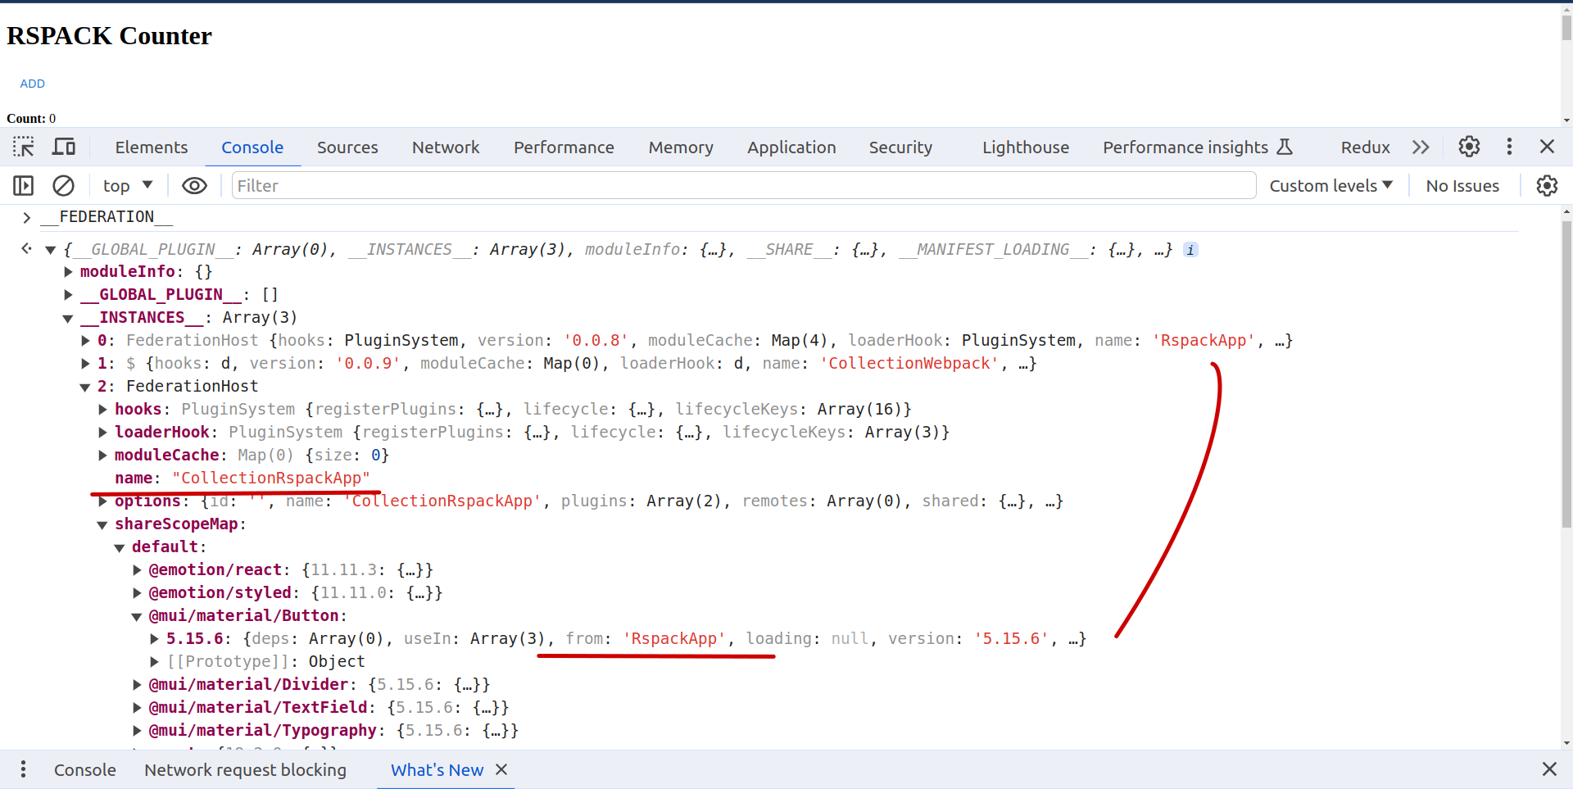Open the Custom levels dropdown
The height and width of the screenshot is (789, 1573).
point(1330,186)
